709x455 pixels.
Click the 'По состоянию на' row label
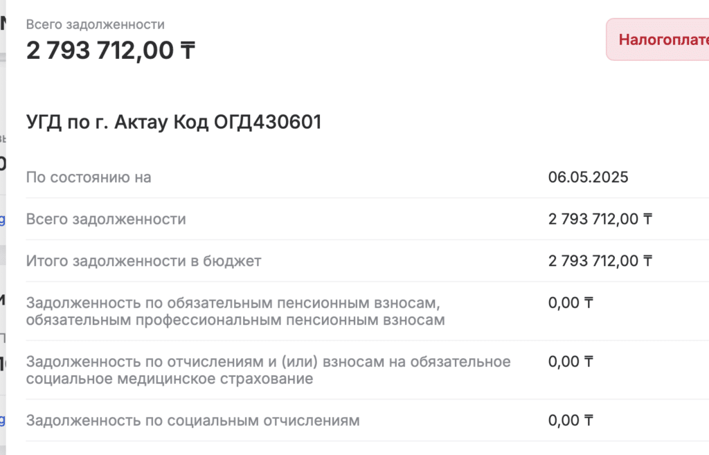coord(89,177)
